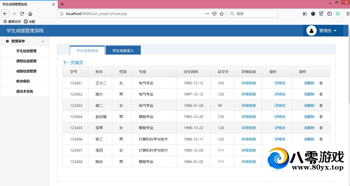Viewport: 350px width, 186px height.
Task: Toggle the browser sidebar icon
Action: pos(330,14)
